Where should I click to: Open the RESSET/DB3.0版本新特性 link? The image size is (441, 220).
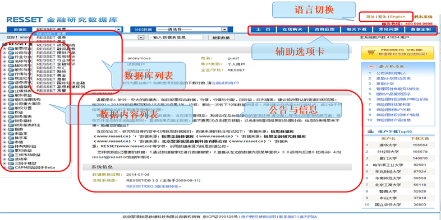(153, 186)
